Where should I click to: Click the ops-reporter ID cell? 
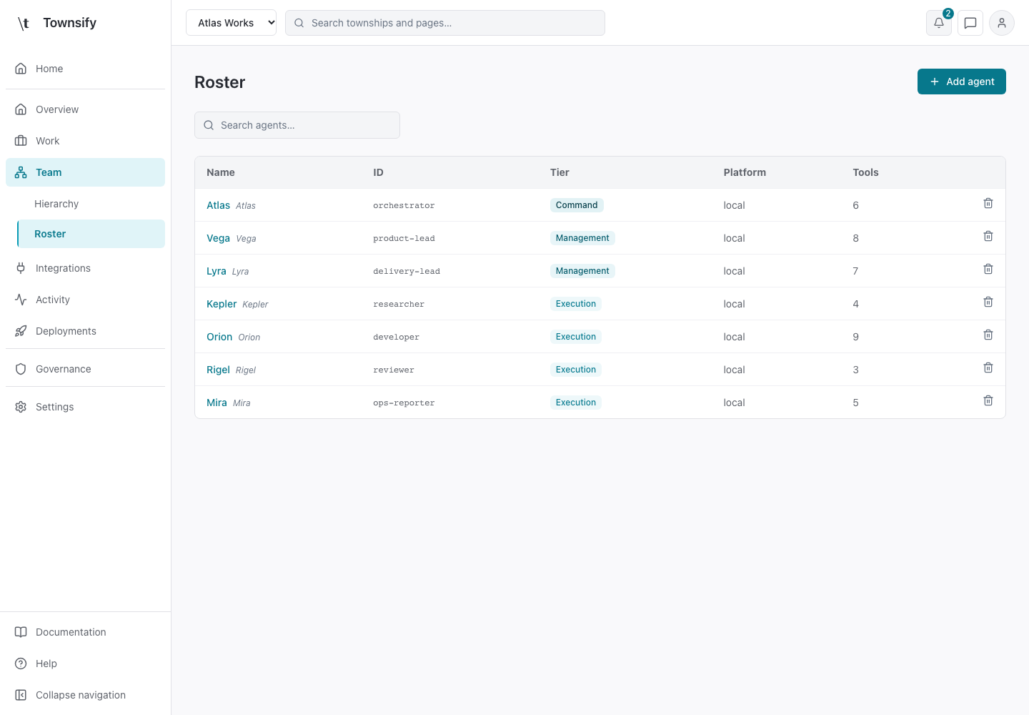point(404,403)
